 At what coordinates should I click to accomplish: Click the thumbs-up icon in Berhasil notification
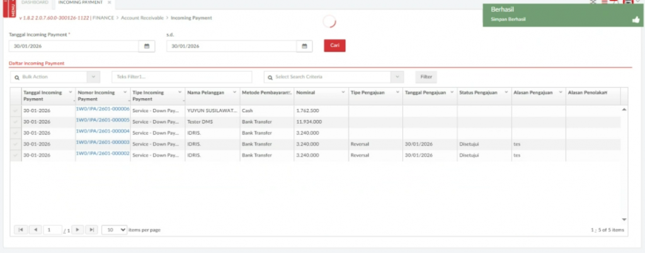click(636, 19)
